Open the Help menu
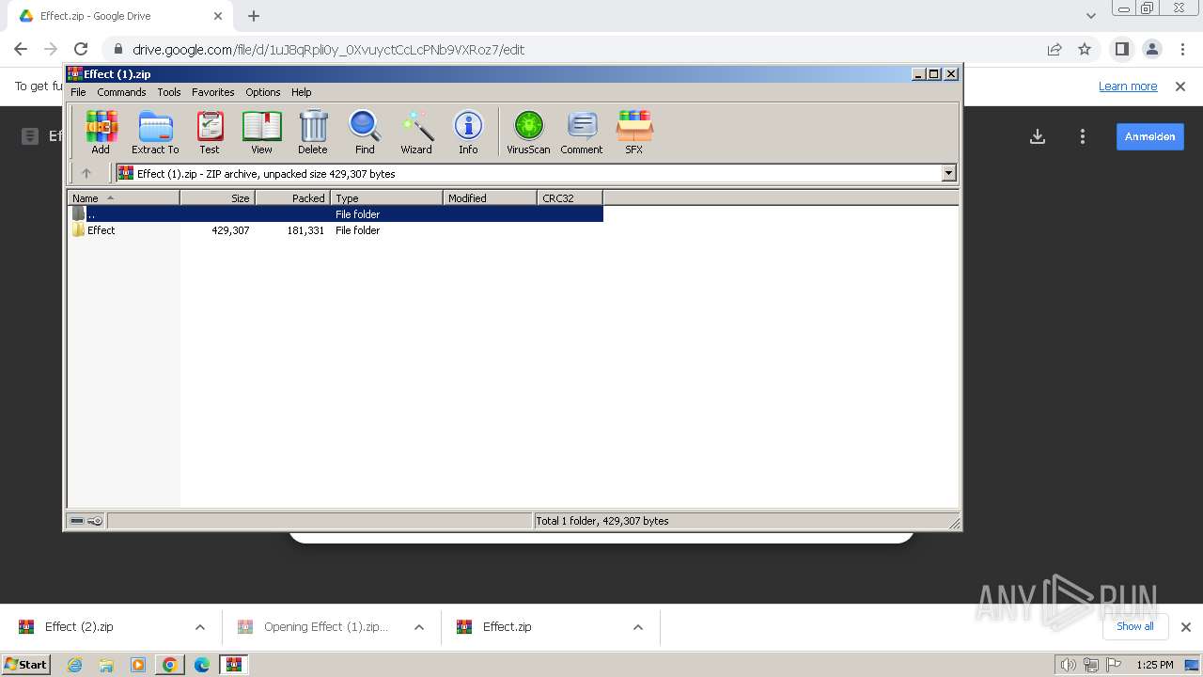This screenshot has height=677, width=1203. coord(301,92)
